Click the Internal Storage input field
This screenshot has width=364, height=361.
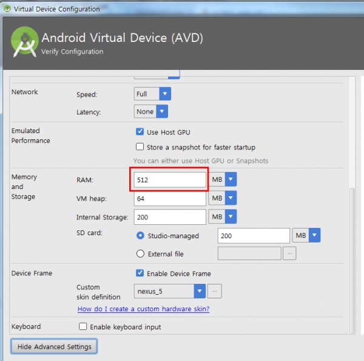[x=170, y=217]
